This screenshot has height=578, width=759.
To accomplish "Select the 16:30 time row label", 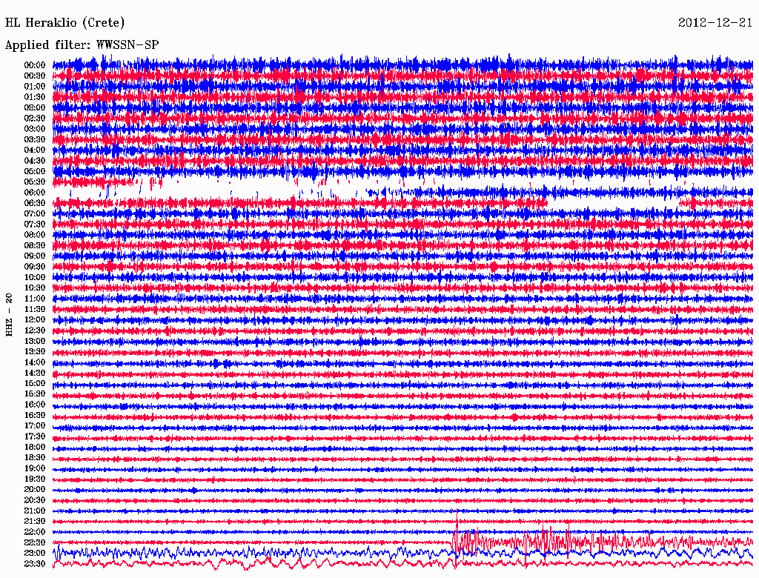I will pos(35,416).
